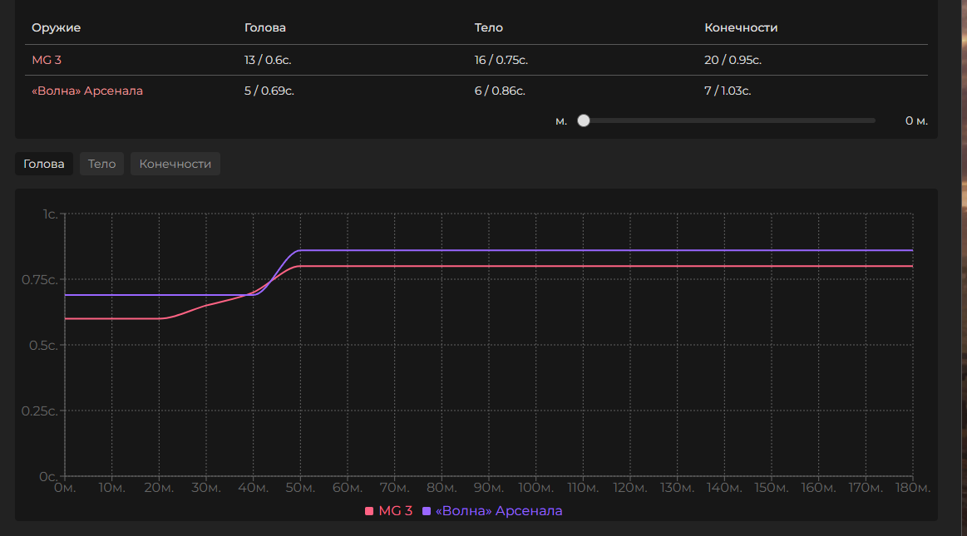
Task: Click the Тело table column header
Action: pos(488,27)
